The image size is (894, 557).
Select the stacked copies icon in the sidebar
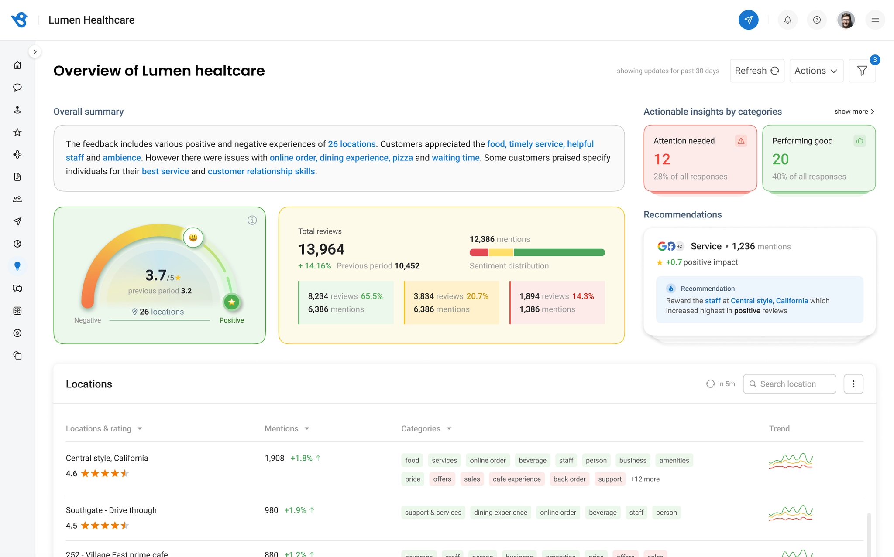[17, 356]
